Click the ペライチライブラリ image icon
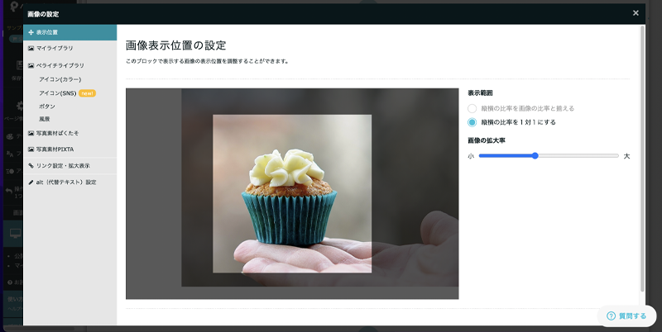Image resolution: width=662 pixels, height=332 pixels. 31,64
